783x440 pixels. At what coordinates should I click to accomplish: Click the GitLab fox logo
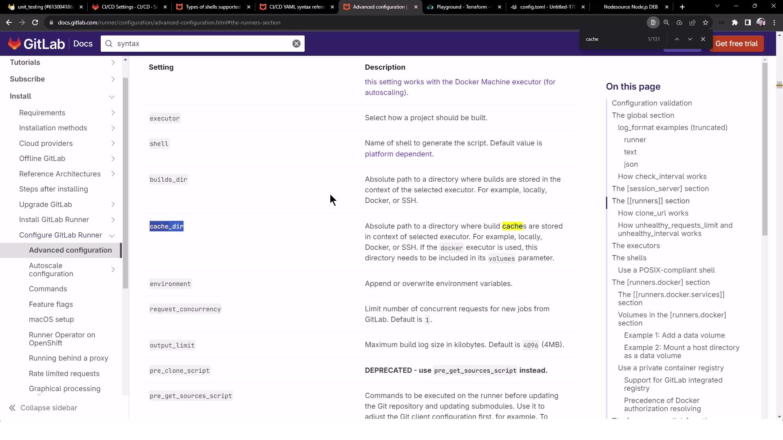(15, 44)
